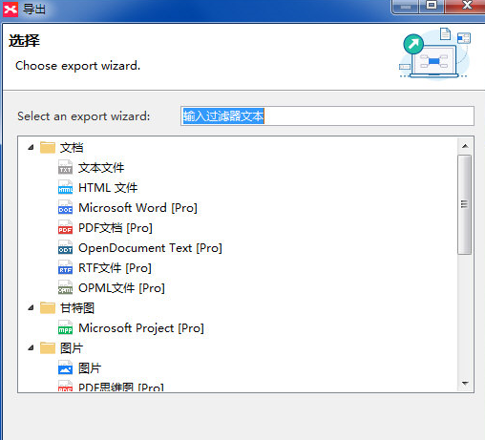
Task: Minimize the 导出 dialog window
Action: (406, 7)
